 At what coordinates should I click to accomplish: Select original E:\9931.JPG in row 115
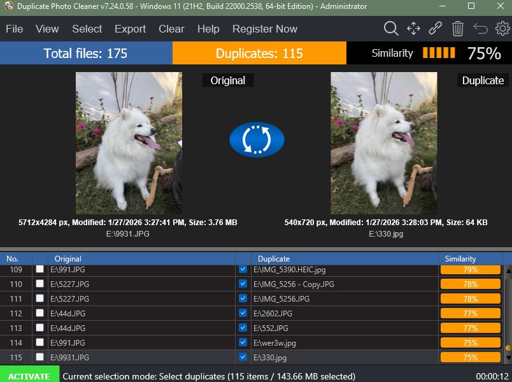(x=69, y=358)
